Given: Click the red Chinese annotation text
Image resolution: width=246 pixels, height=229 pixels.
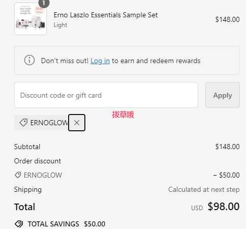Looking at the screenshot, I should click(x=123, y=115).
